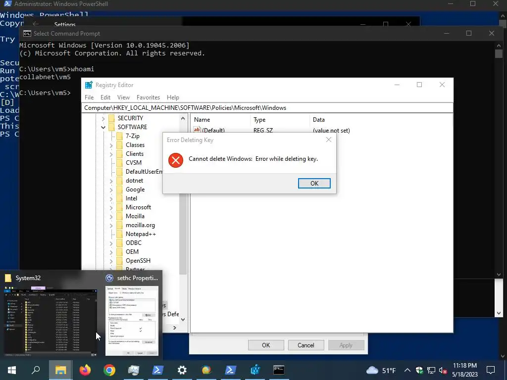Expand the mozilla.org registry key
The height and width of the screenshot is (380, 507).
[x=111, y=226]
